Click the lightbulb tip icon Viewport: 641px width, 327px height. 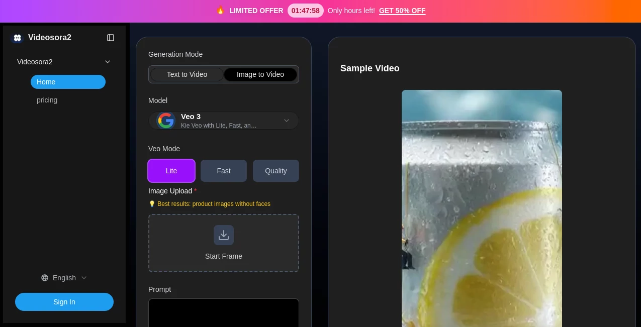click(x=152, y=204)
